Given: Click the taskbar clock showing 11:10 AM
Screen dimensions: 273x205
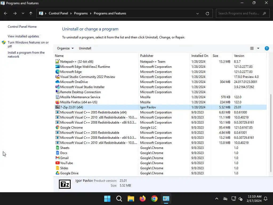Looking at the screenshot, I should [254, 199].
